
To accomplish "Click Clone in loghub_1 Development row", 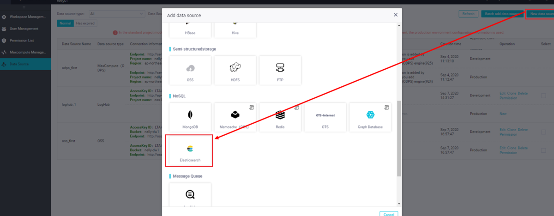I will (512, 93).
